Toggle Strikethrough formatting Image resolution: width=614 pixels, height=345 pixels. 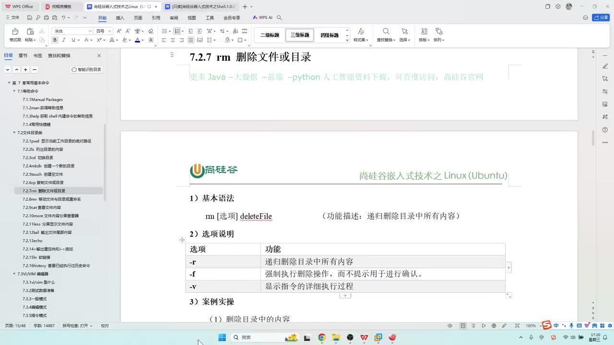[85, 40]
